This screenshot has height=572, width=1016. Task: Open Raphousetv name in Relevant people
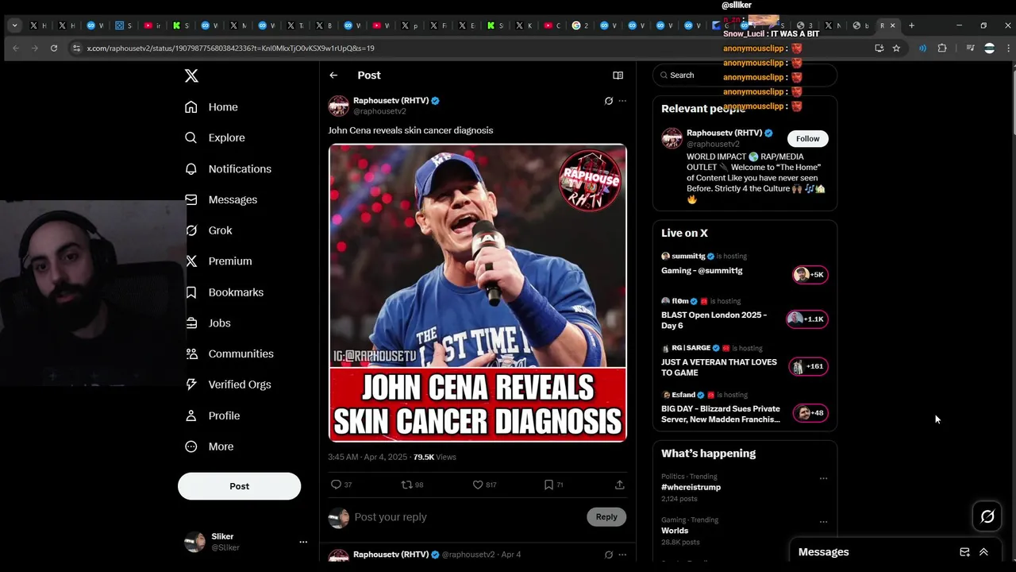[724, 133]
